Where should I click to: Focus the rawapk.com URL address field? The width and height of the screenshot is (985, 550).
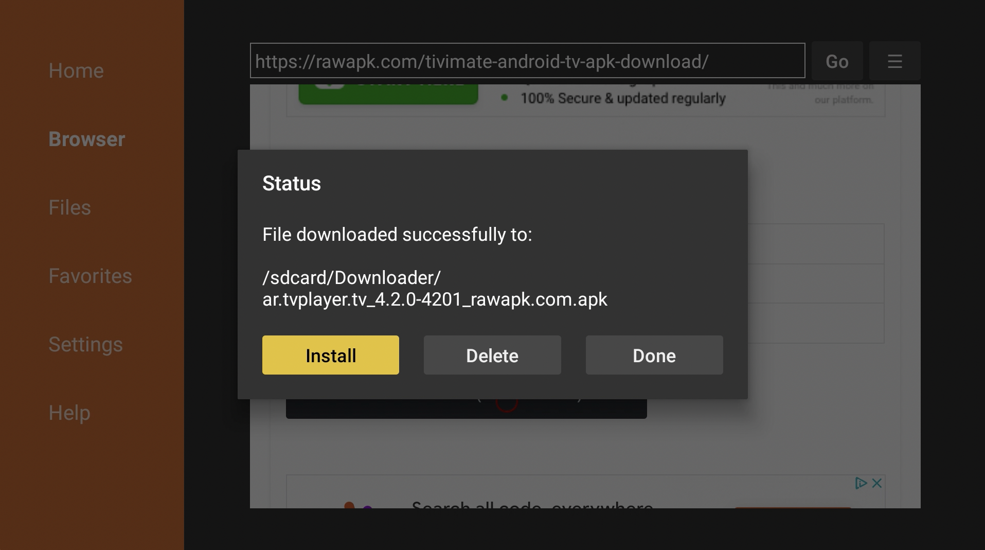[x=528, y=61]
